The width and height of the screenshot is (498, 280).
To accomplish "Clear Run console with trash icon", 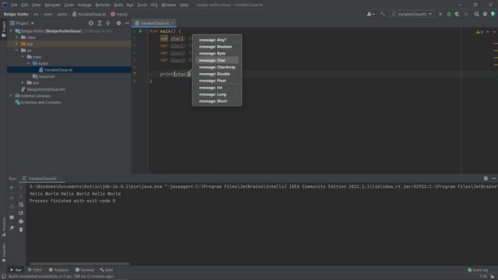I will 21,229.
